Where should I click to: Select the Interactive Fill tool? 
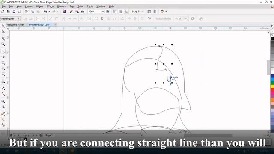coord(3,120)
